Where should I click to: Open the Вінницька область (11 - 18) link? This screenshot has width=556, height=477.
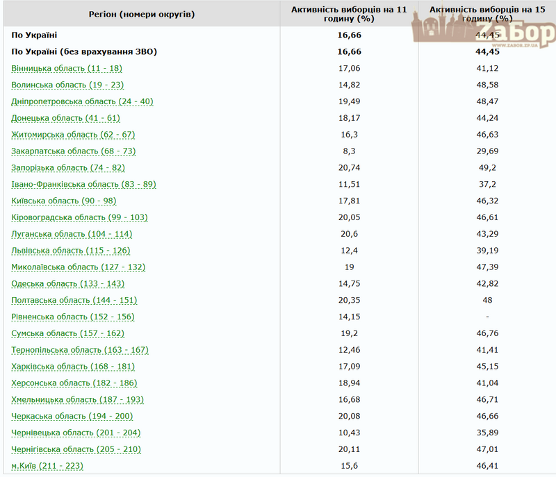pos(67,68)
